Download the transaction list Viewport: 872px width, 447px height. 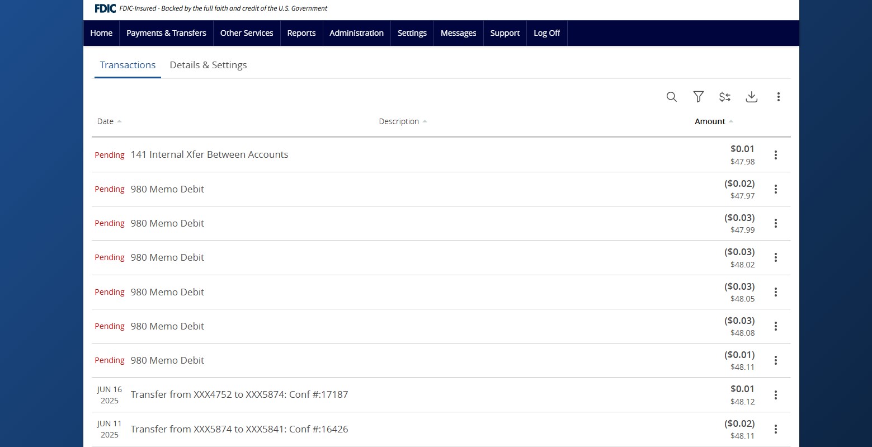point(751,97)
